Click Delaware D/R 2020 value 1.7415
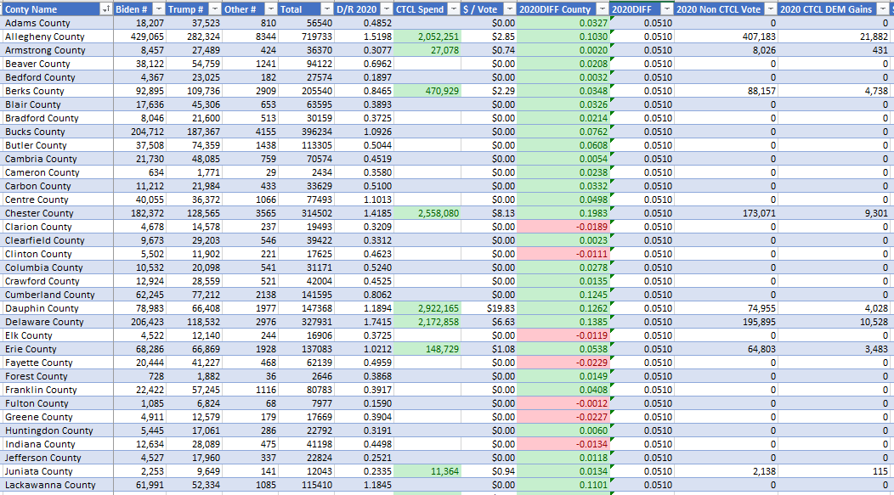The width and height of the screenshot is (894, 495). point(377,322)
